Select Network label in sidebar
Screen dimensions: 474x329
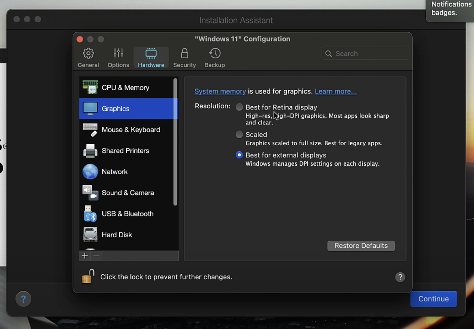pyautogui.click(x=114, y=172)
